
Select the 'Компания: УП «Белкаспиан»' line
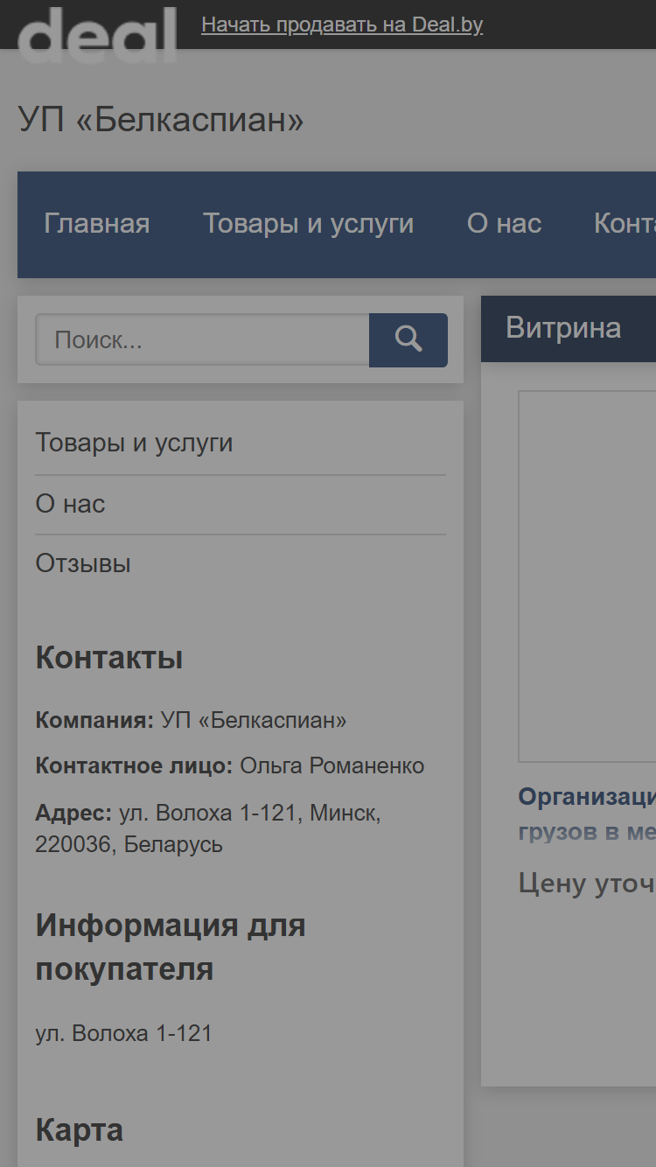click(191, 721)
